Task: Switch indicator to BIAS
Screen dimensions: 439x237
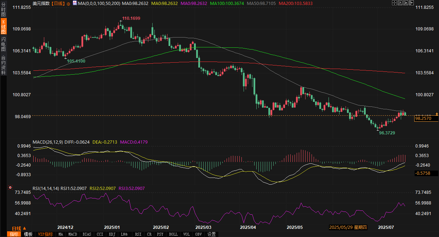Action: 87,234
